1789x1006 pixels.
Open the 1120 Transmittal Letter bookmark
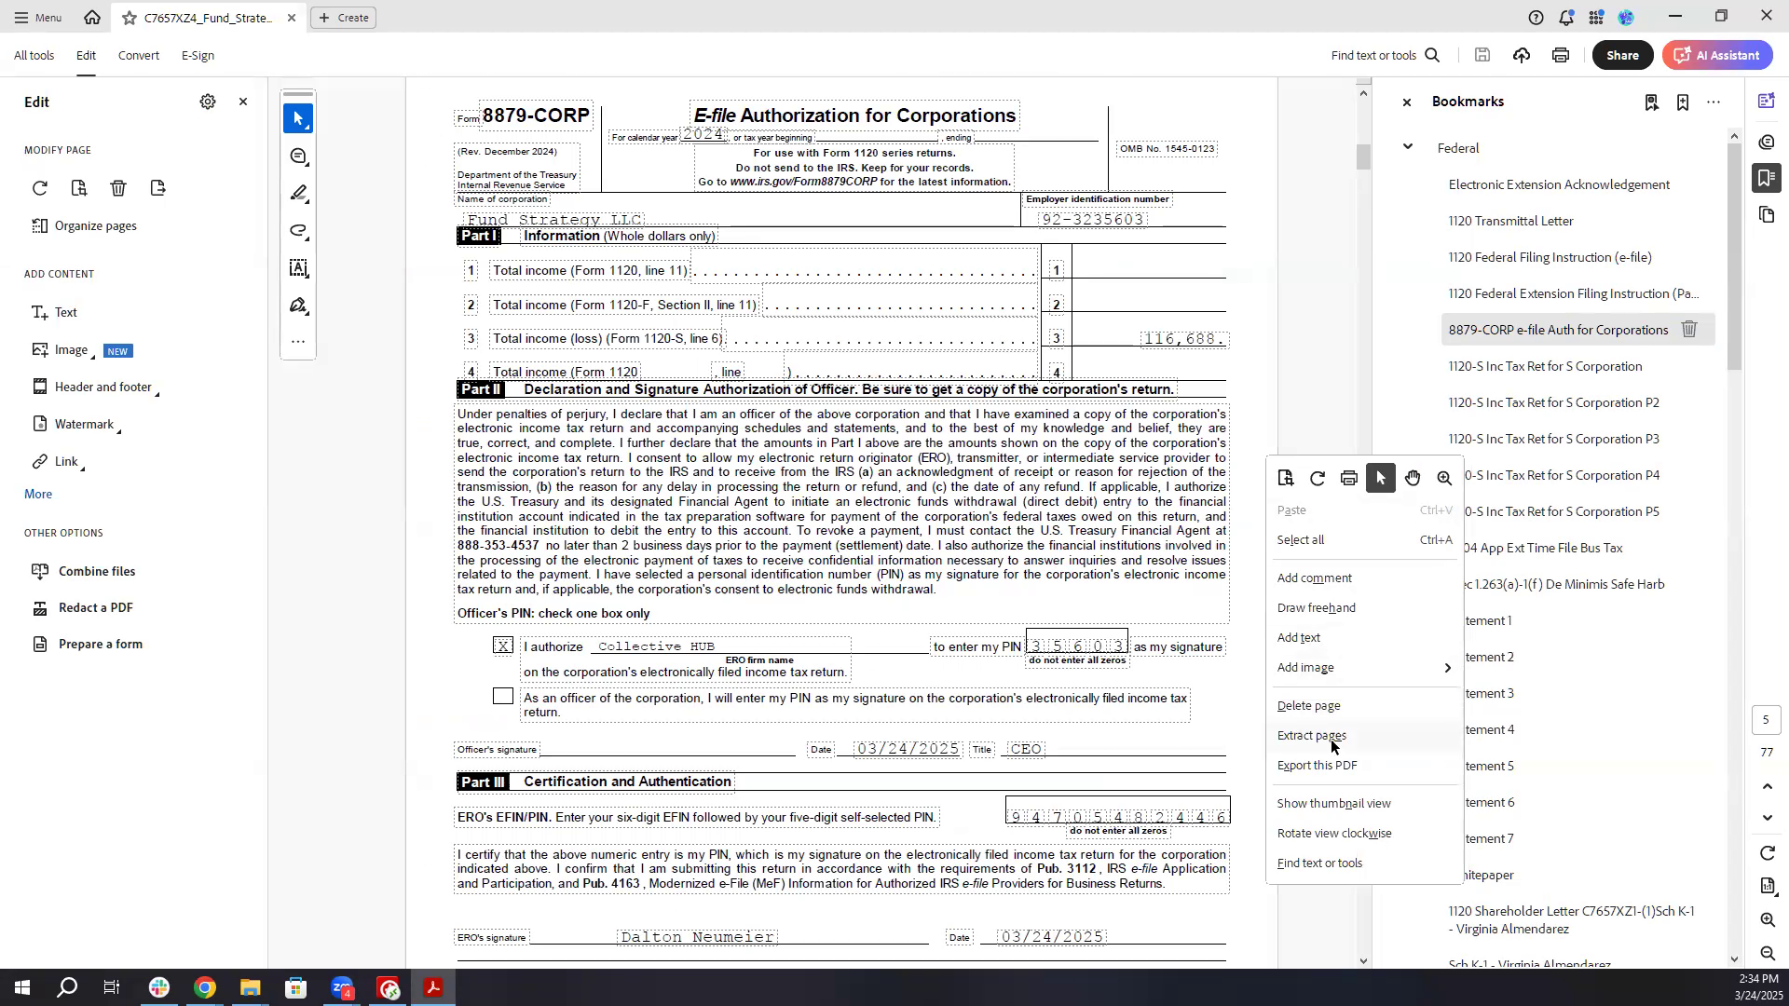click(x=1510, y=221)
